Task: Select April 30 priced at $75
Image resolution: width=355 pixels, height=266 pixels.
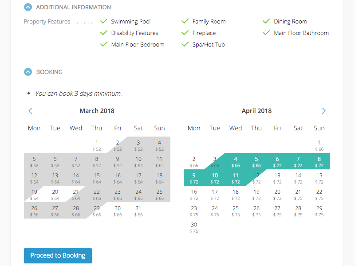Action: tap(194, 227)
